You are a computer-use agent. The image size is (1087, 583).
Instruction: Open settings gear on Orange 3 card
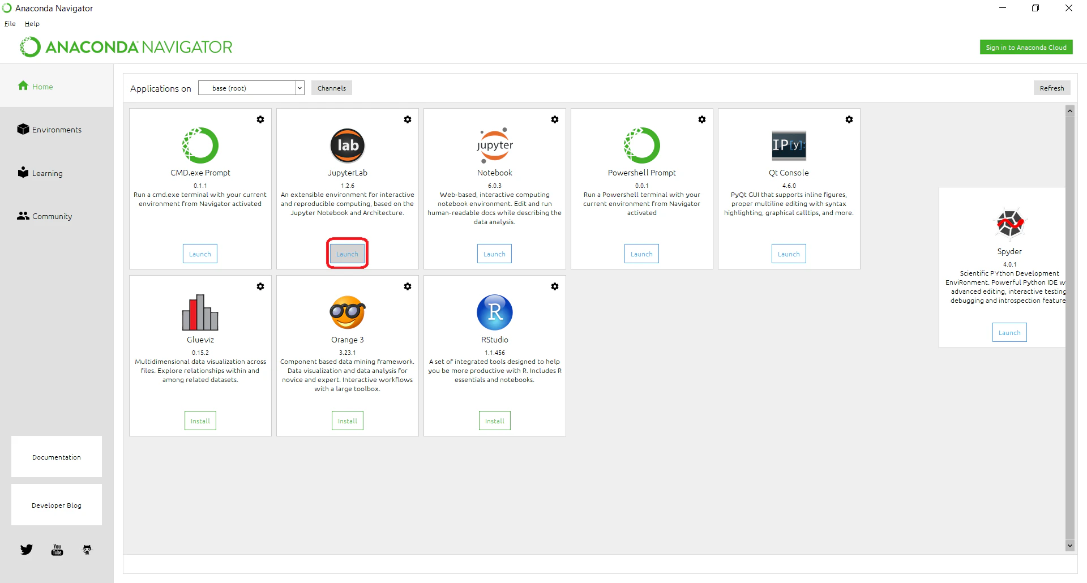(408, 286)
